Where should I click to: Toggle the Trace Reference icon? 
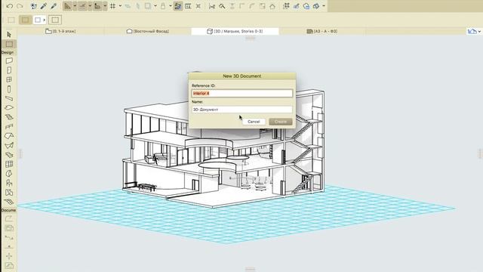tap(178, 6)
